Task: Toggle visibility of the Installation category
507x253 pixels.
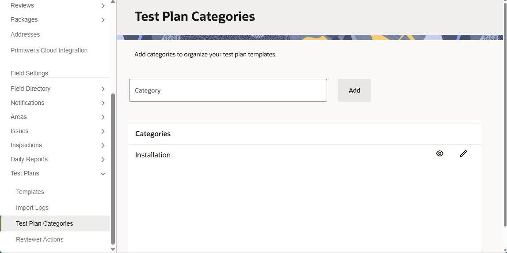Action: point(439,154)
